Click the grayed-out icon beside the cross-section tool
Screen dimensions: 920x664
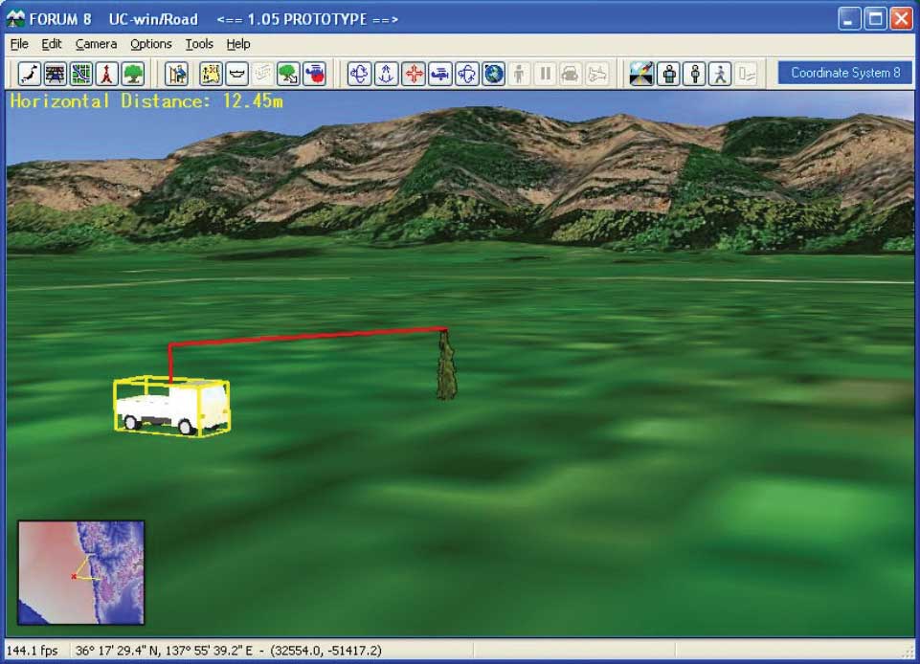pos(262,74)
